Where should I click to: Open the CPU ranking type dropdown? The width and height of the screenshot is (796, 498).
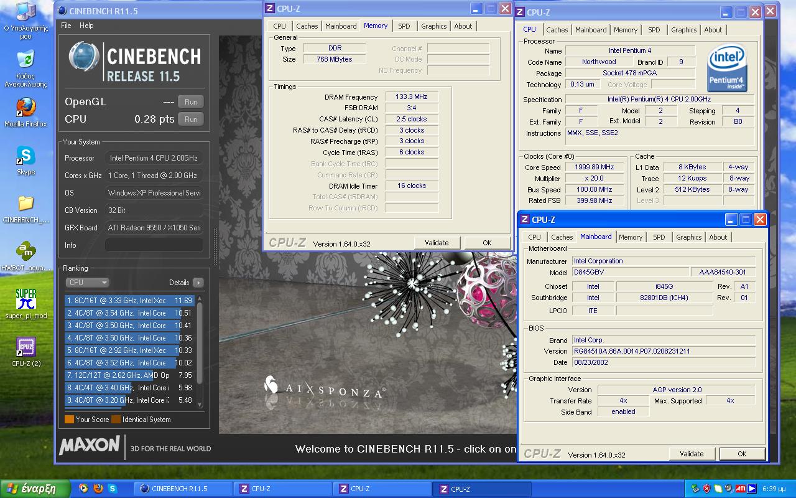(87, 283)
